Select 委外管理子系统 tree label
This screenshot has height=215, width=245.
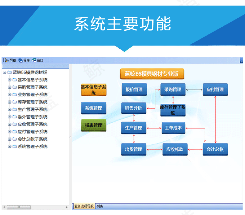[33, 117]
